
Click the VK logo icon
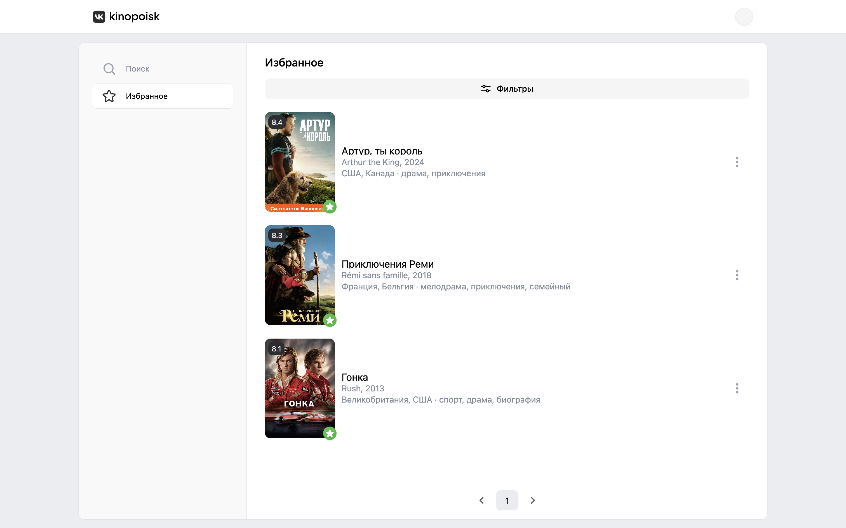(x=99, y=16)
